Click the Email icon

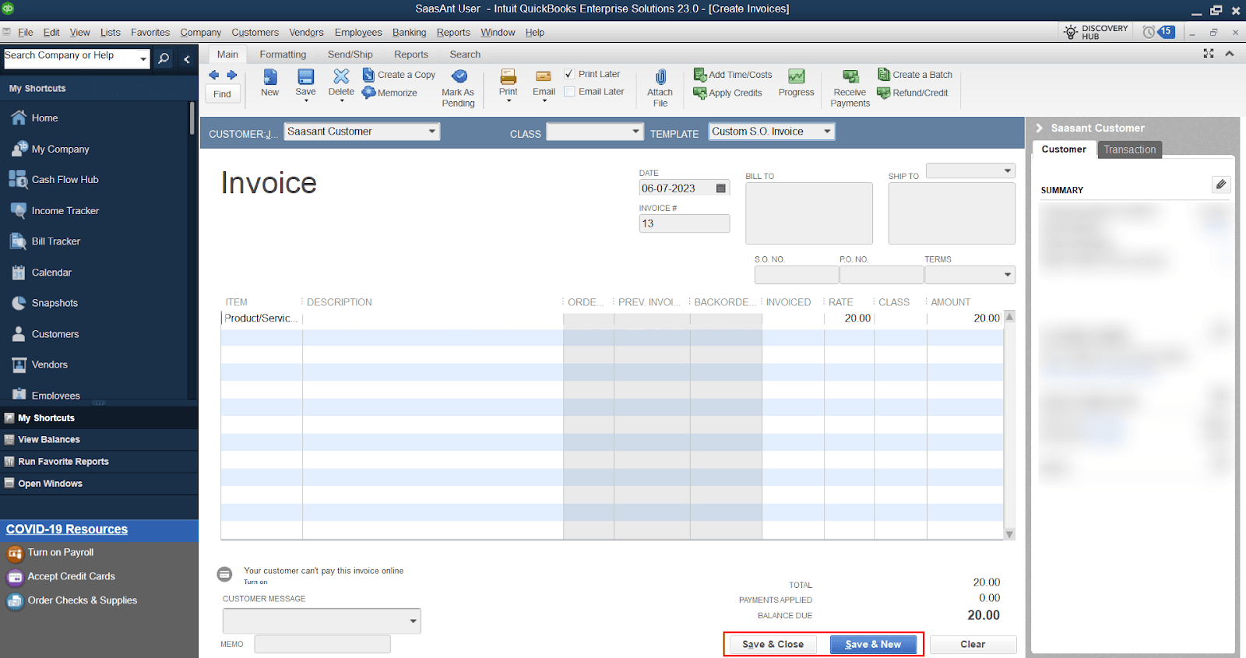coord(544,76)
